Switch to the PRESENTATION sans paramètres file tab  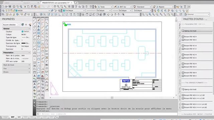click(56, 3)
